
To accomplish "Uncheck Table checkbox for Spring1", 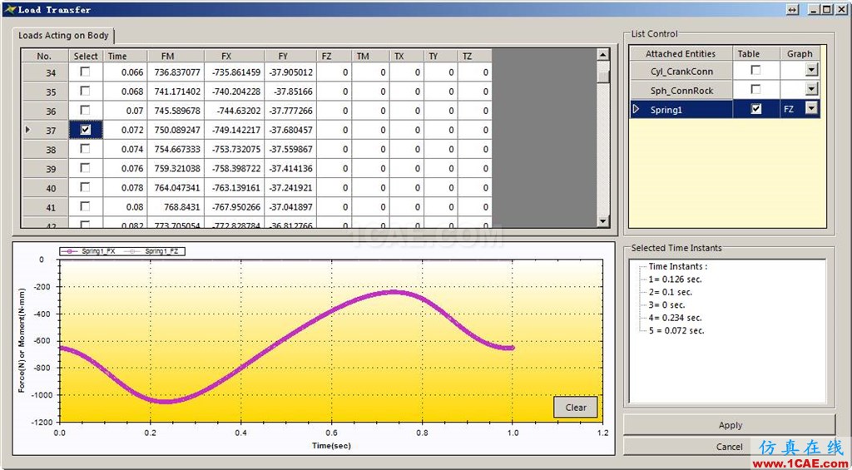I will point(755,109).
